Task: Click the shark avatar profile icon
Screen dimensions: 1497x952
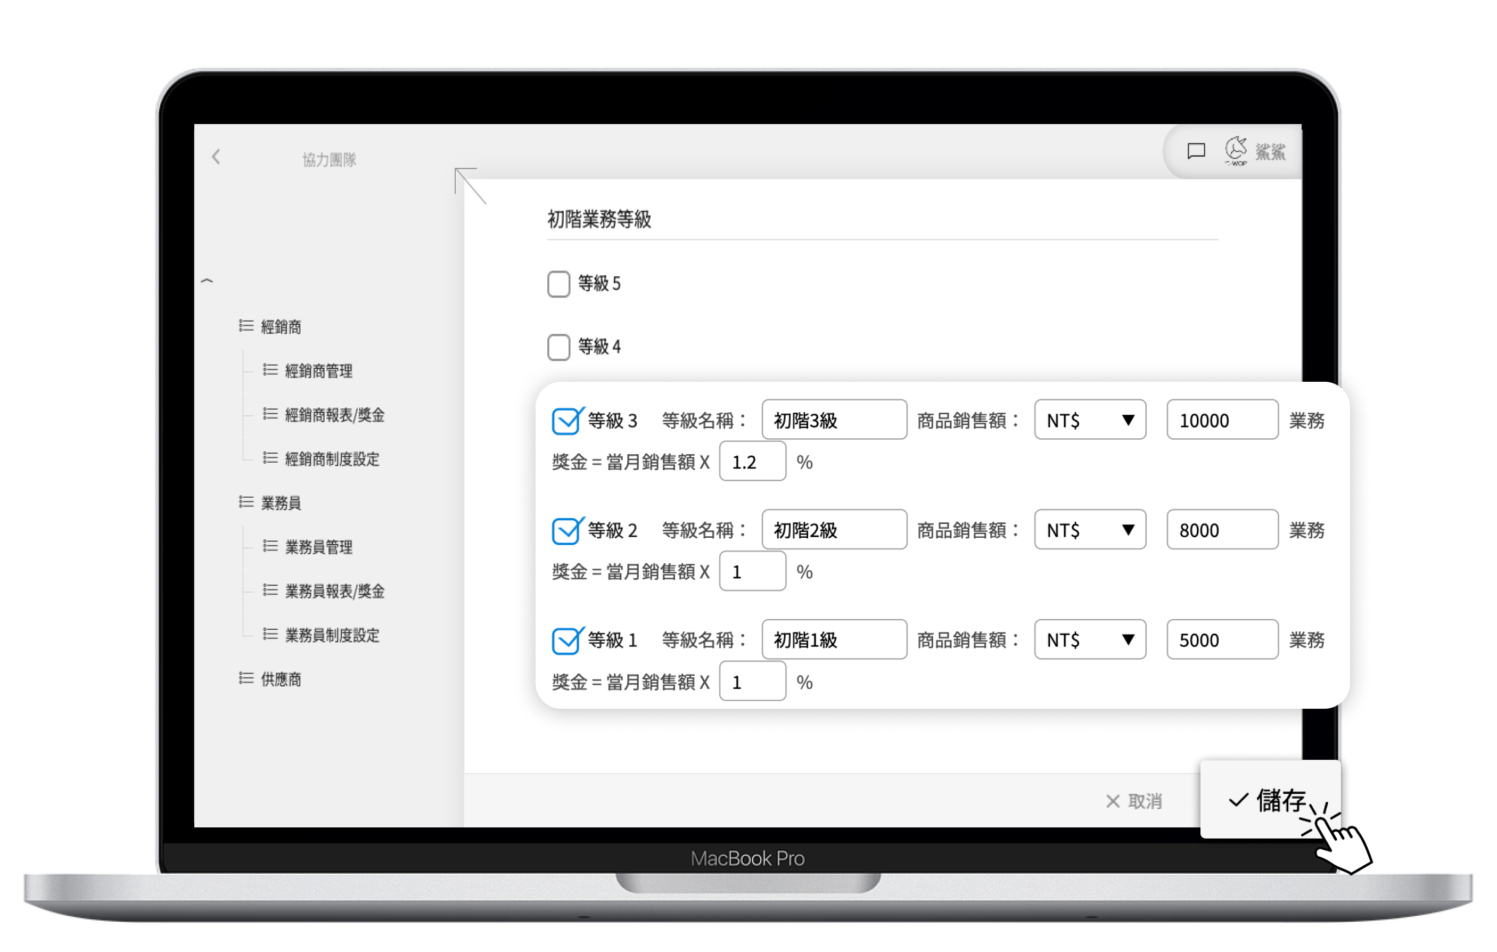Action: [1236, 150]
